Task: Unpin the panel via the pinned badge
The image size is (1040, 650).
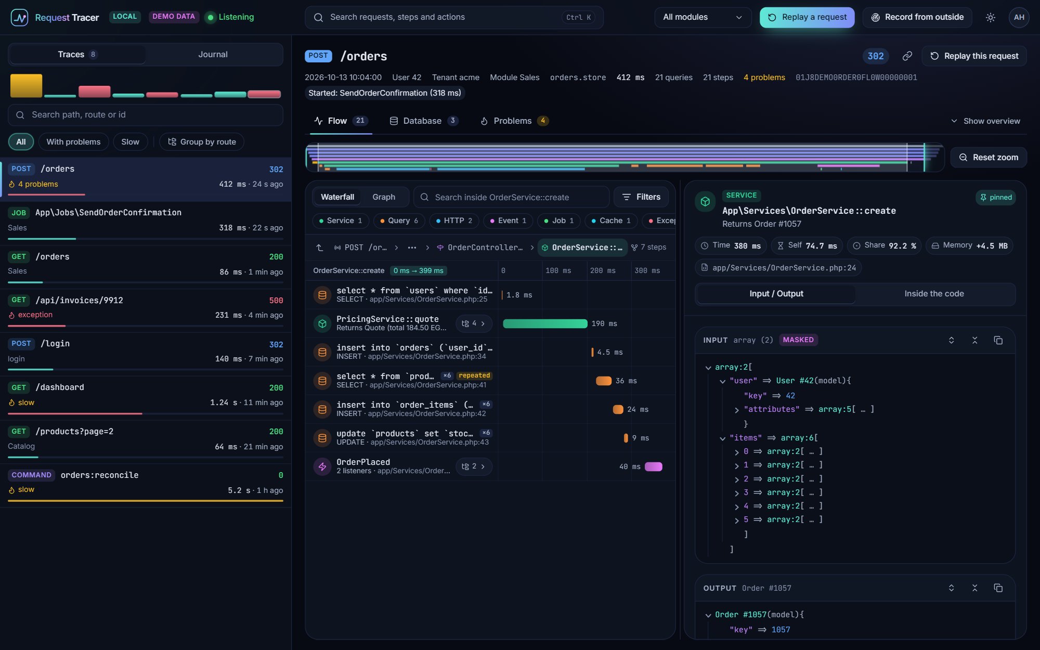Action: pos(996,197)
